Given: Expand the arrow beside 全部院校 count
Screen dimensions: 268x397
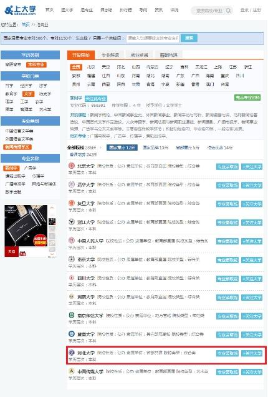Looking at the screenshot, I should coord(101,148).
